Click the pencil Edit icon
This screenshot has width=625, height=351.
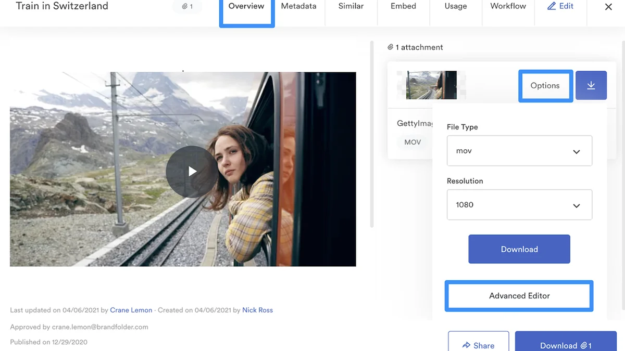552,6
